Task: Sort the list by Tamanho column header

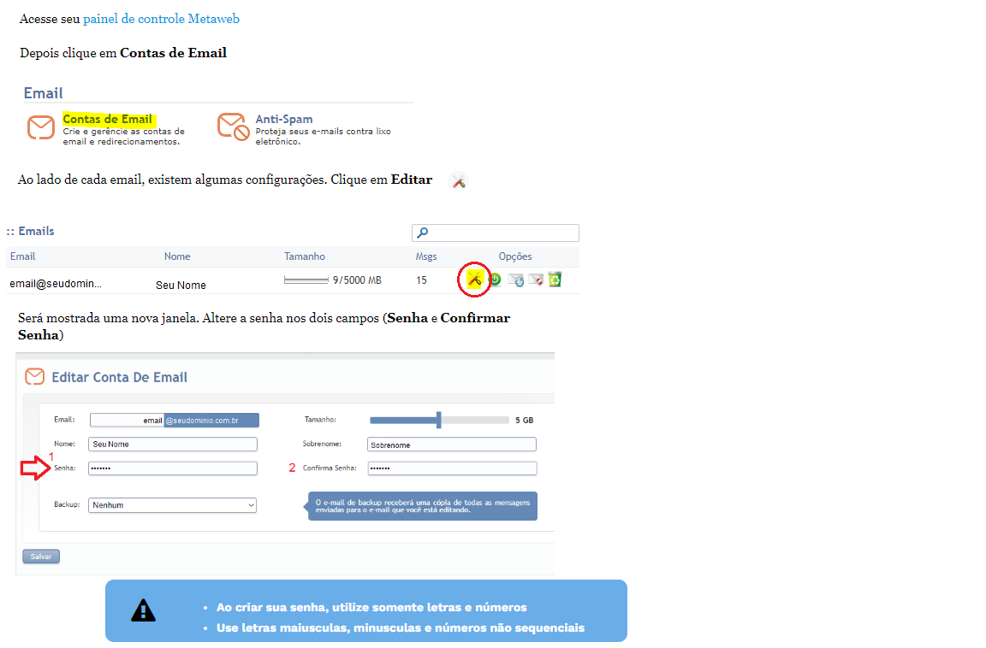Action: coord(304,256)
